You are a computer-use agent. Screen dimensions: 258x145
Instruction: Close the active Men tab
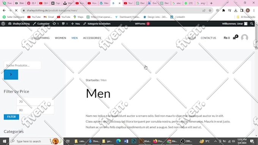click(120, 3)
